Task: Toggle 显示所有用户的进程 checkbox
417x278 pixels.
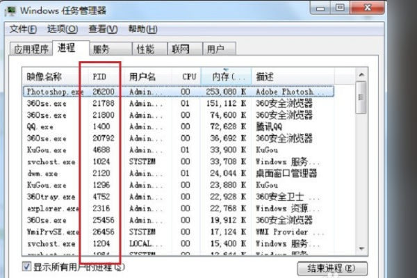Action: [26, 267]
